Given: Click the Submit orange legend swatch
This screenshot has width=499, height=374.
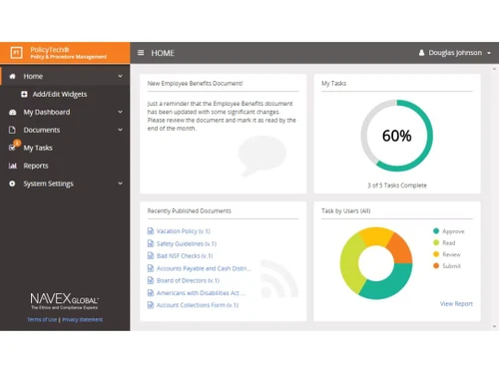Looking at the screenshot, I should 436,265.
